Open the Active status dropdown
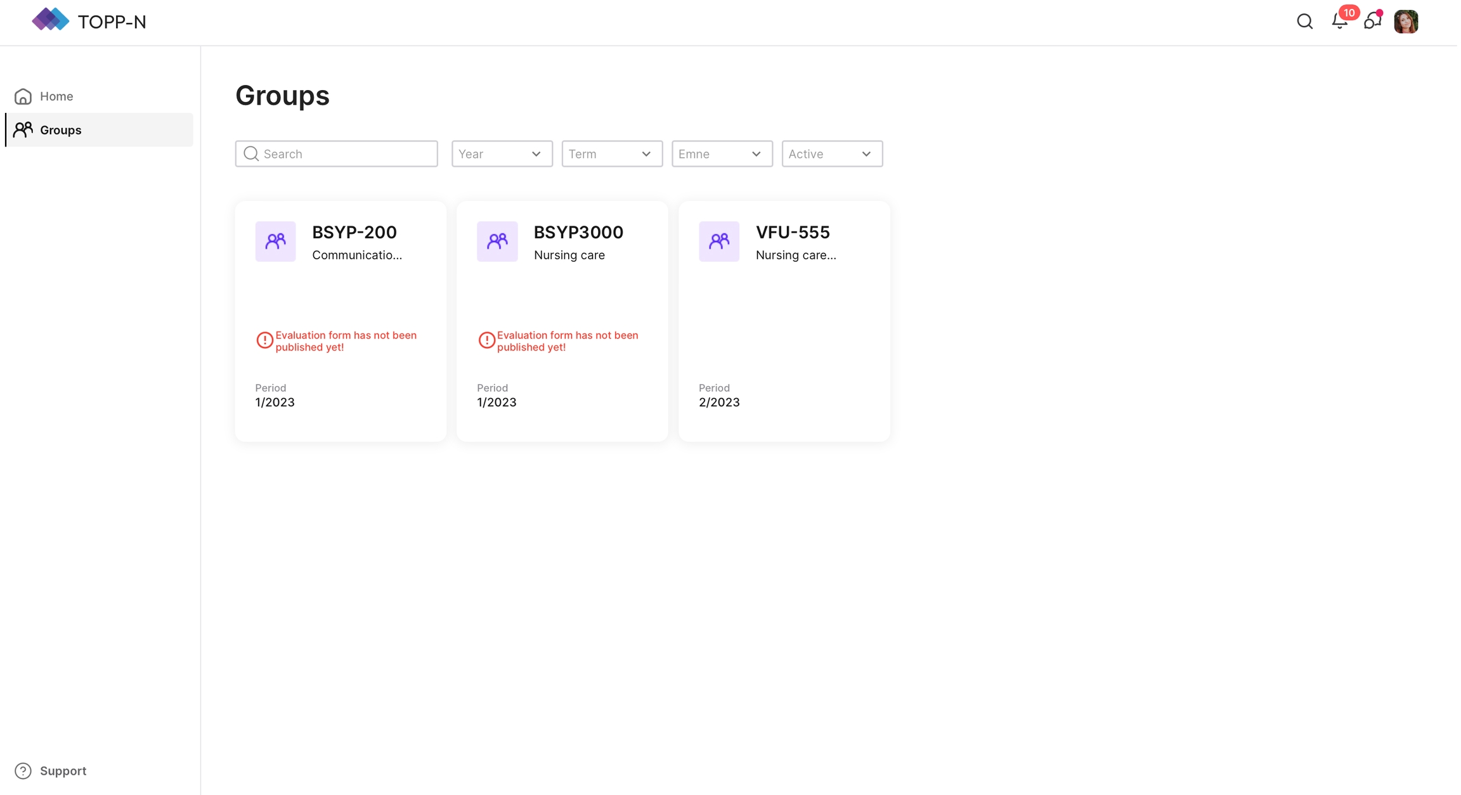 click(x=831, y=154)
